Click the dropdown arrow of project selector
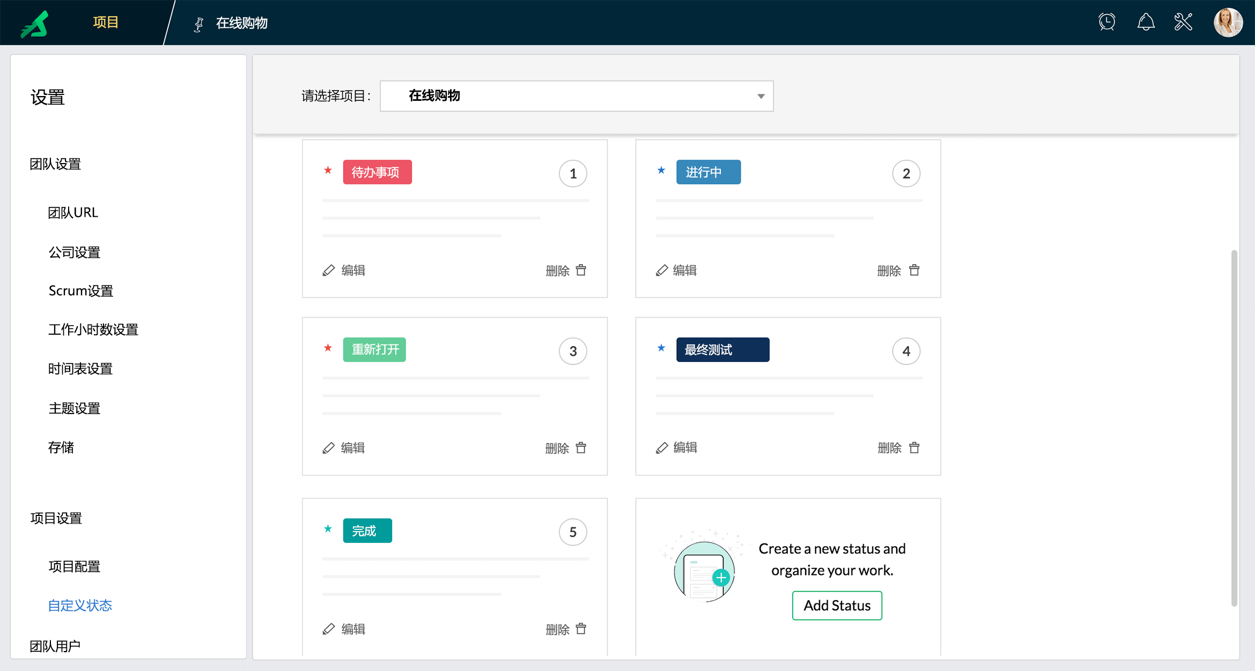Viewport: 1255px width, 671px height. [761, 97]
